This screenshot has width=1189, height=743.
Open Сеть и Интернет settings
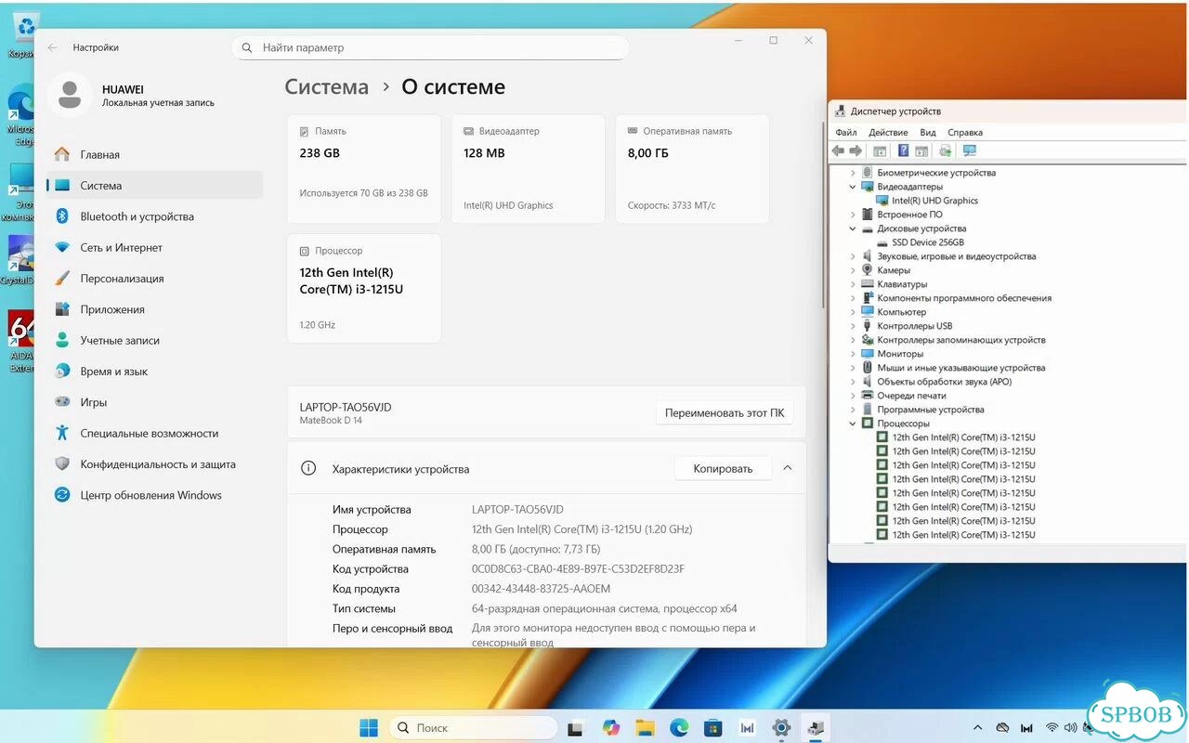pos(154,248)
